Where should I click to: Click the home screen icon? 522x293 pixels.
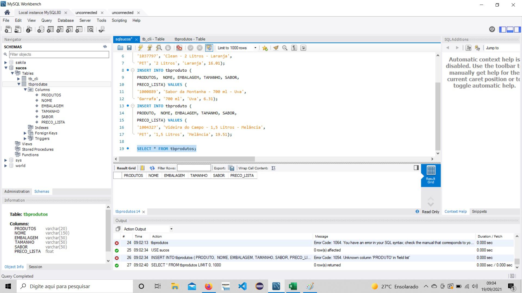(7, 12)
